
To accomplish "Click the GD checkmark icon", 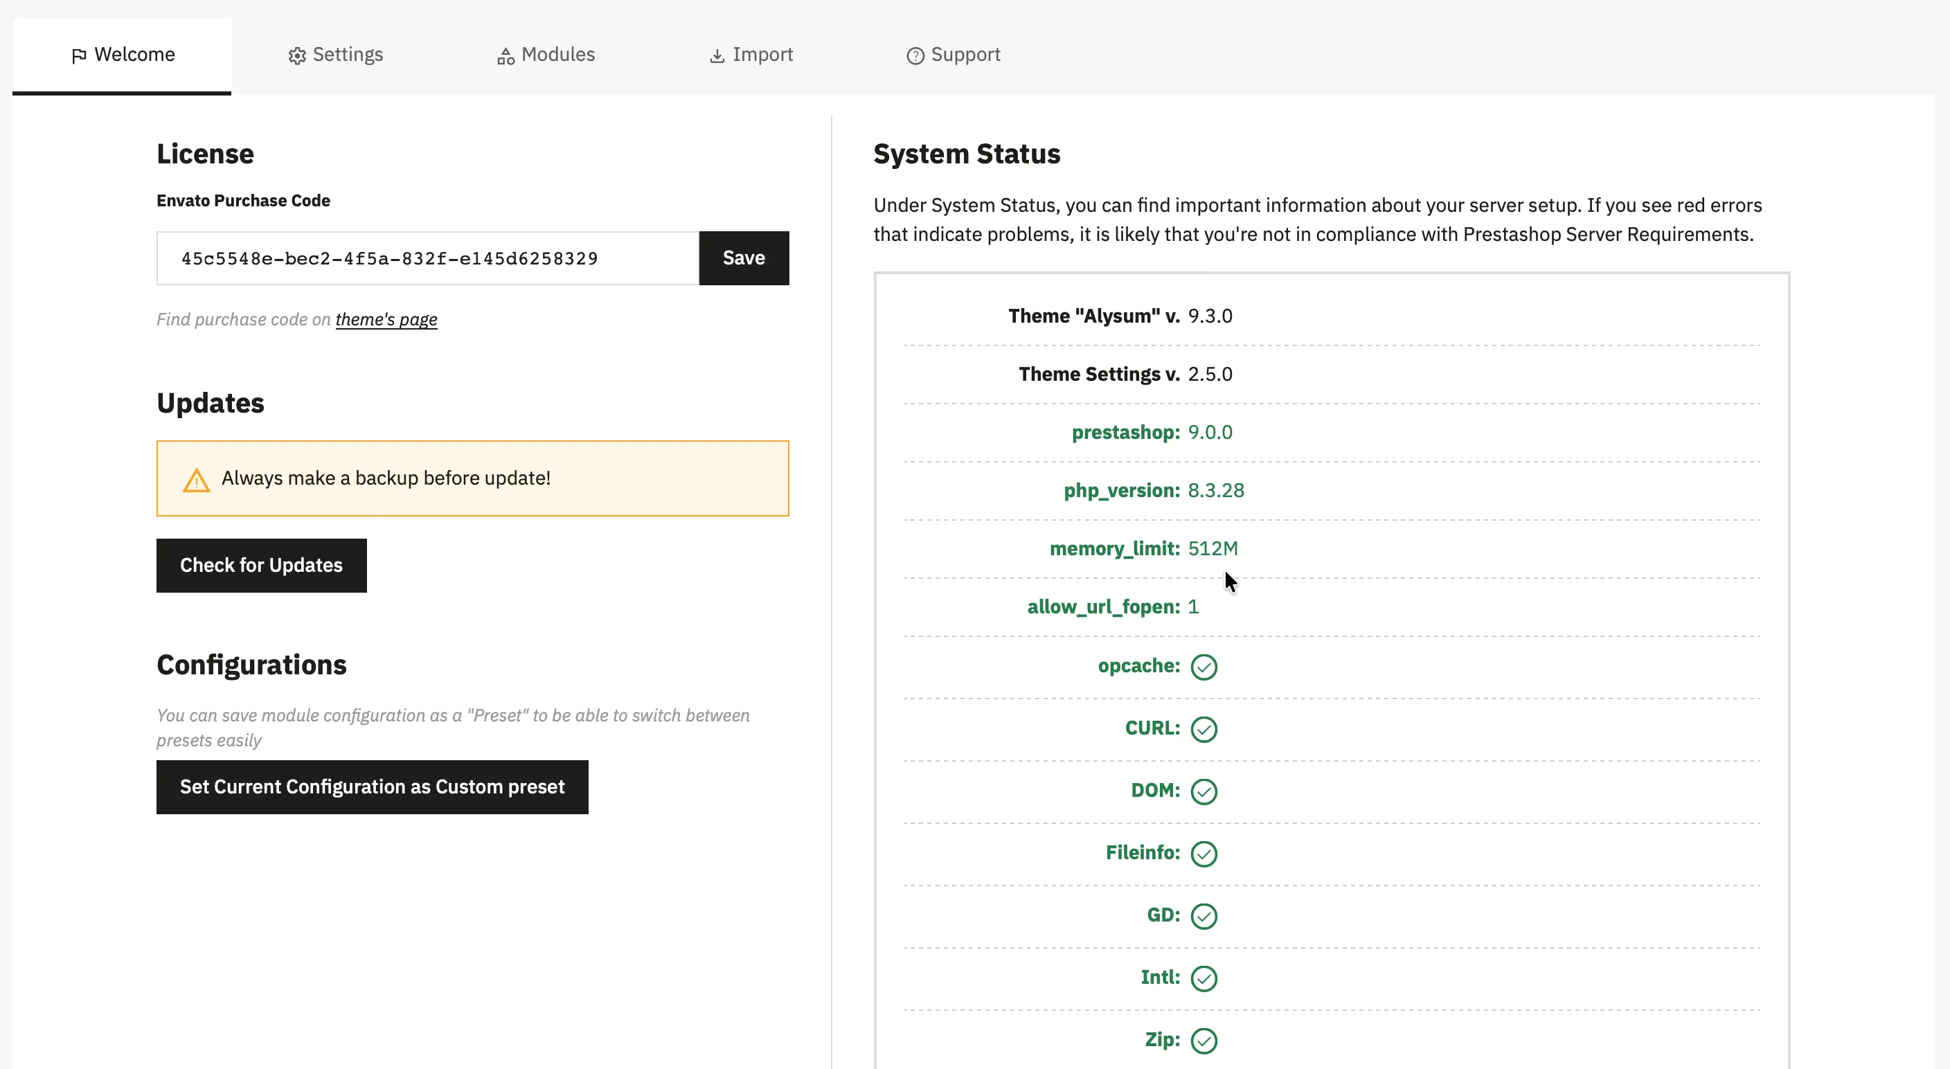I will (1204, 916).
